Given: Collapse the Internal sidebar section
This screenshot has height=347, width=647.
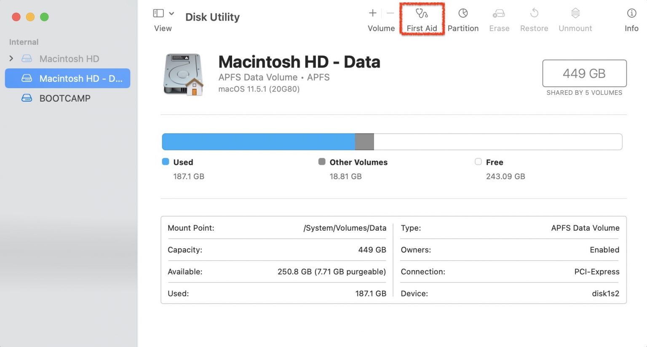Looking at the screenshot, I should (x=24, y=42).
